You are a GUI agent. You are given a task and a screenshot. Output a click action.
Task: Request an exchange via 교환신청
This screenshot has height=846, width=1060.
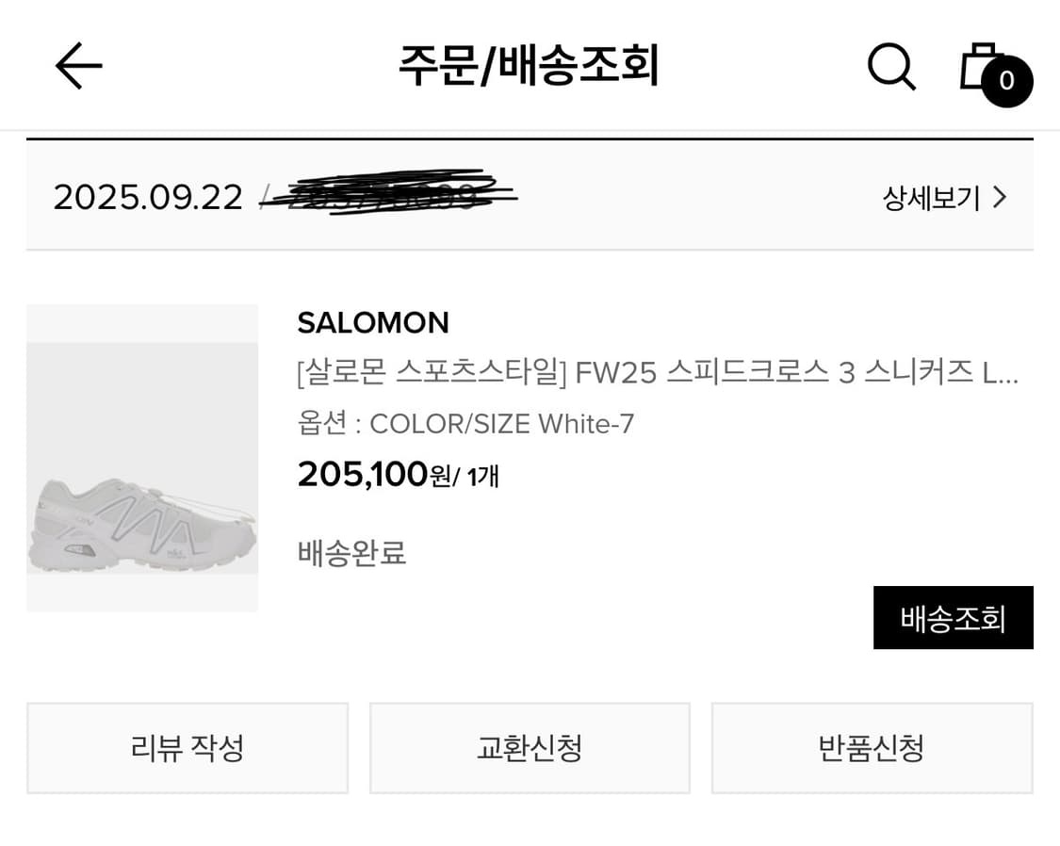530,748
